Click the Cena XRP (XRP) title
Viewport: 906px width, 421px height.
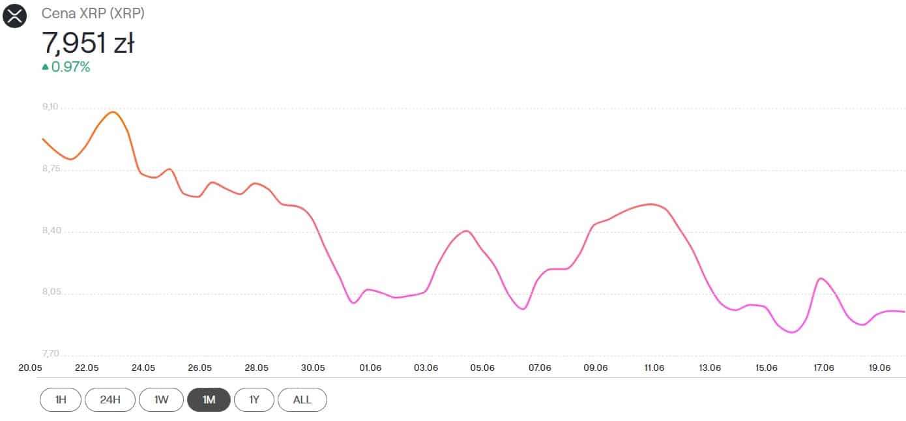93,13
